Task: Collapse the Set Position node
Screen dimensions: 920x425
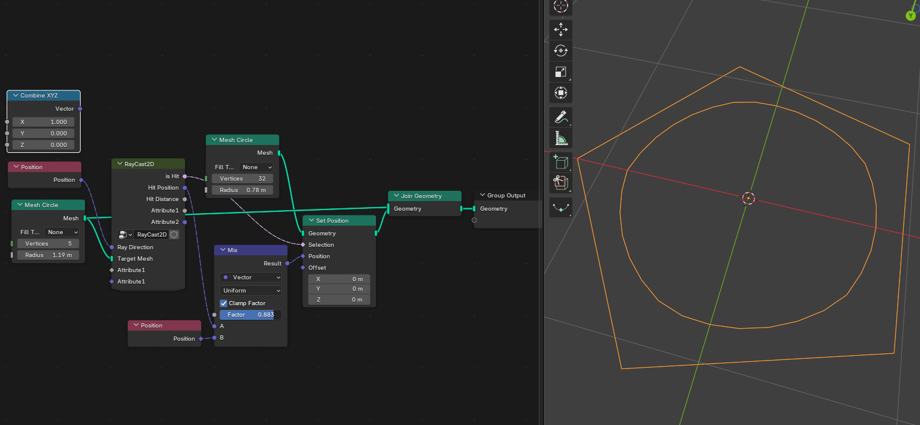Action: [311, 221]
